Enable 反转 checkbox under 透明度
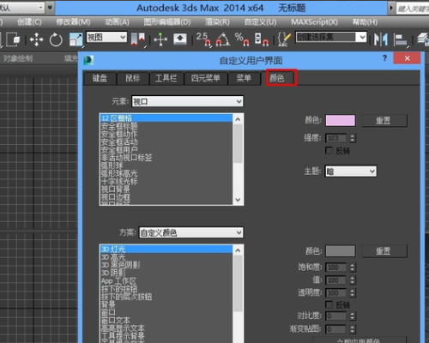The height and width of the screenshot is (343, 429). coord(329,304)
